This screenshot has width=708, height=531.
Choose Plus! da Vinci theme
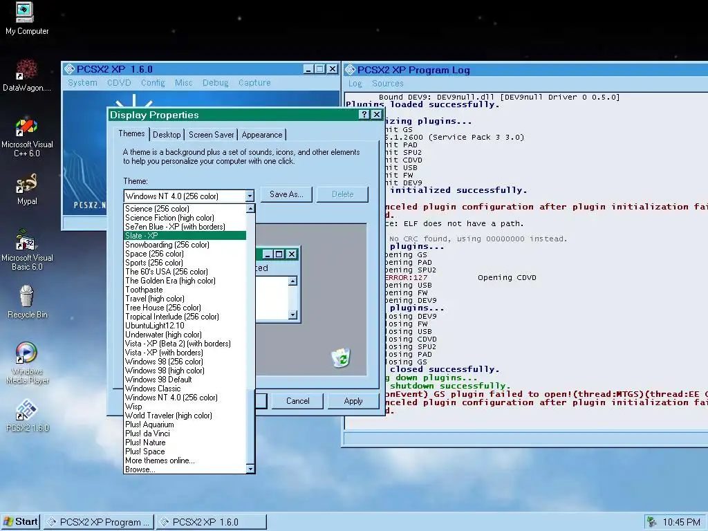(185, 434)
